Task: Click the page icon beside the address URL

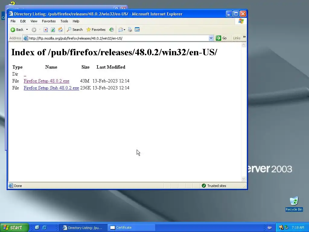Action: pyautogui.click(x=26, y=38)
